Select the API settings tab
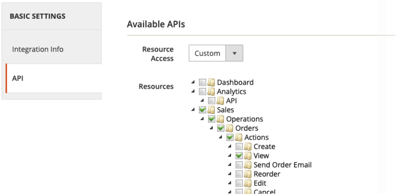The width and height of the screenshot is (400, 195). tap(18, 79)
